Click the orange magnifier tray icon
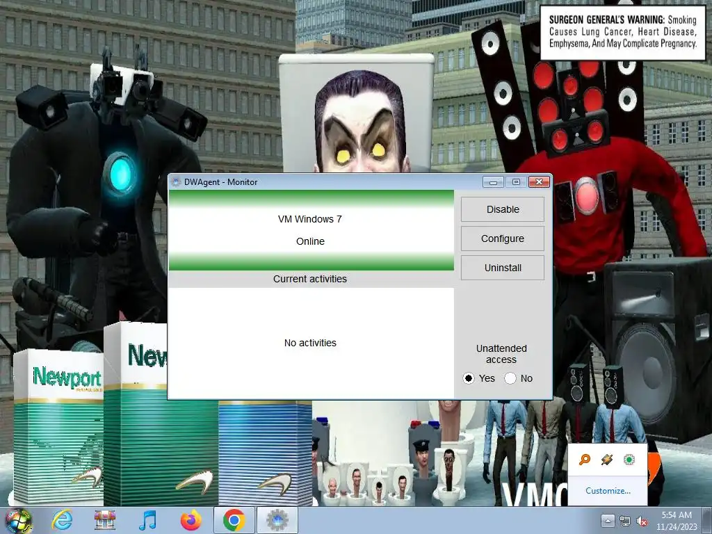The width and height of the screenshot is (712, 534). point(584,460)
